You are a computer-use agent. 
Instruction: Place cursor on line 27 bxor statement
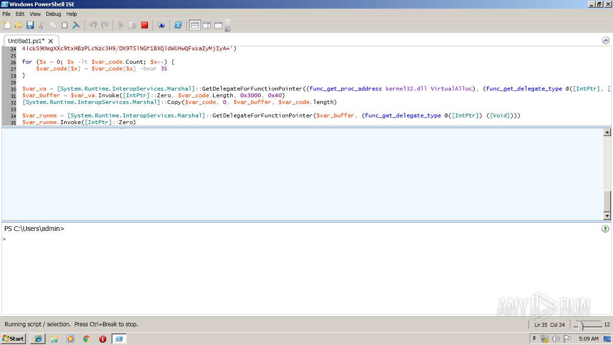click(x=102, y=69)
